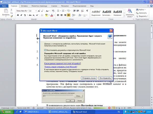The width and height of the screenshot is (153, 114).
Task: Switch to the Вставка tab
Action: click(24, 6)
